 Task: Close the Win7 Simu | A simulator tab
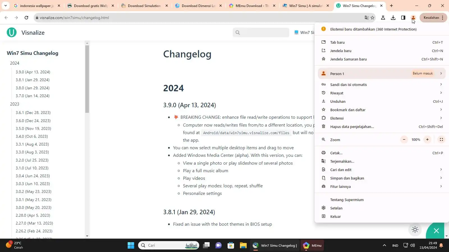pos(328,6)
